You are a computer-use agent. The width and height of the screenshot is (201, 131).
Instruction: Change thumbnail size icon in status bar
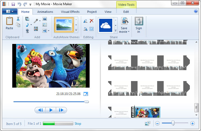(x=147, y=124)
